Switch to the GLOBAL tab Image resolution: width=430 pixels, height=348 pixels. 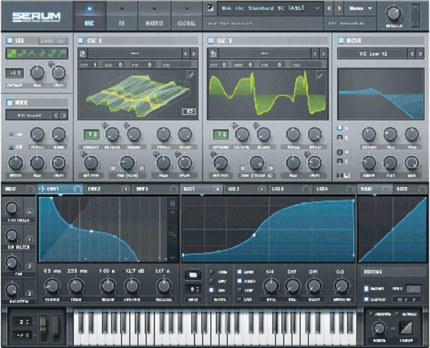pos(186,17)
